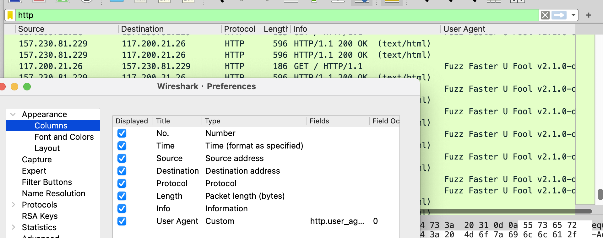Apply the display filter with the arrow icon
603x238 pixels.
(x=559, y=15)
